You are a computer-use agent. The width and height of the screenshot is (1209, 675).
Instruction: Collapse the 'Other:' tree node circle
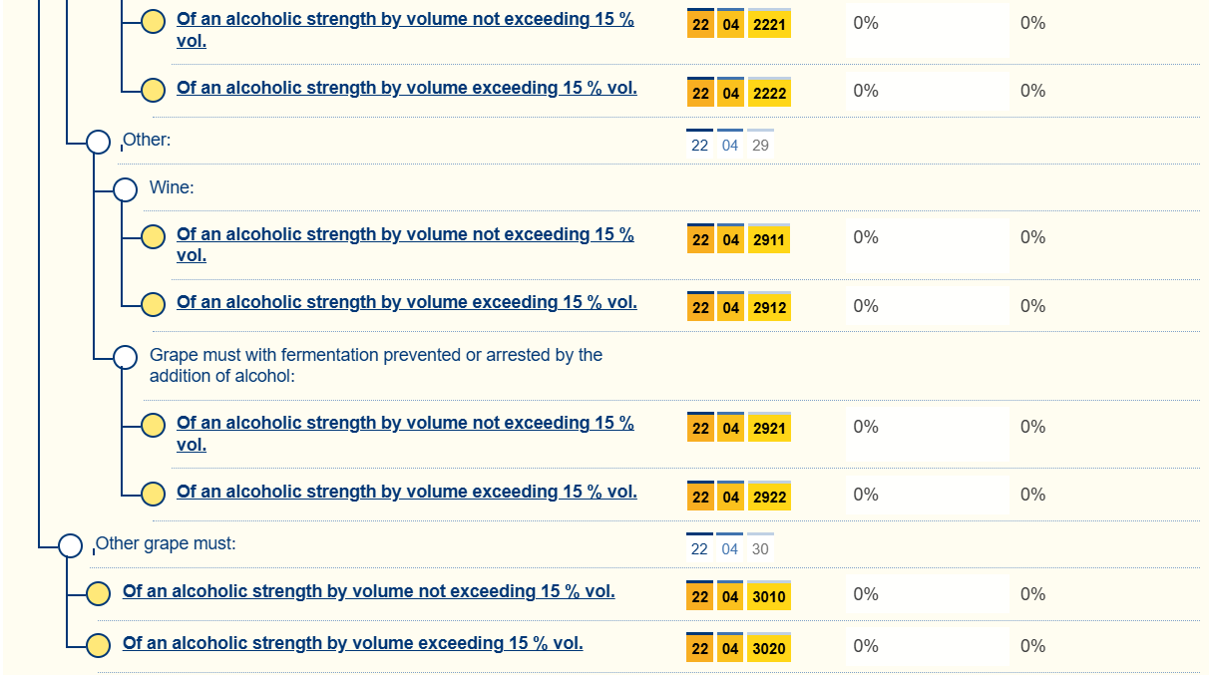pyautogui.click(x=98, y=142)
